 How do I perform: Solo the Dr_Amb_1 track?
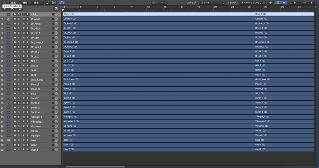[19, 24]
